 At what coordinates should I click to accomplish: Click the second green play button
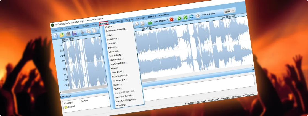tap(185, 18)
